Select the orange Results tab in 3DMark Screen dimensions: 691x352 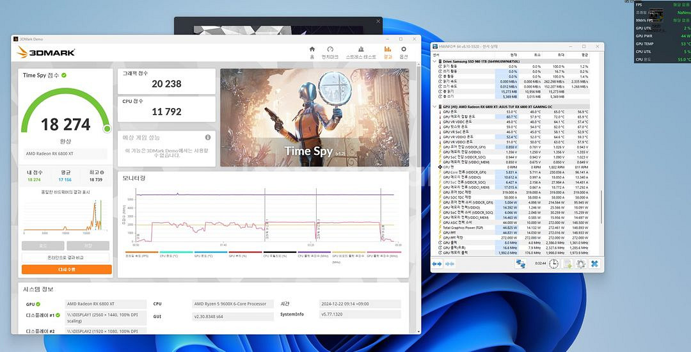click(x=388, y=52)
